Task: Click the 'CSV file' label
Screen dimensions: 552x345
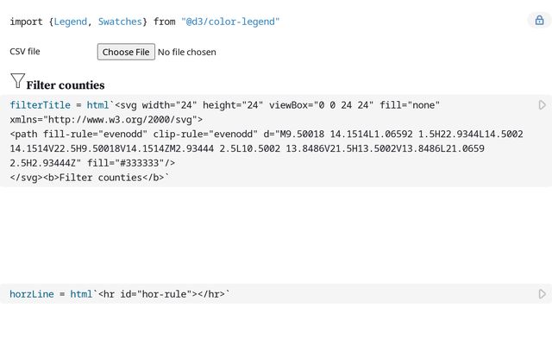Action: 25,52
